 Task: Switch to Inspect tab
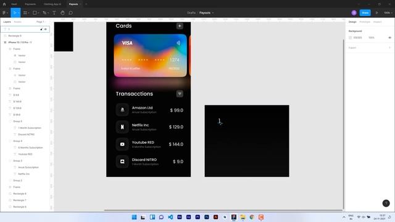377,22
